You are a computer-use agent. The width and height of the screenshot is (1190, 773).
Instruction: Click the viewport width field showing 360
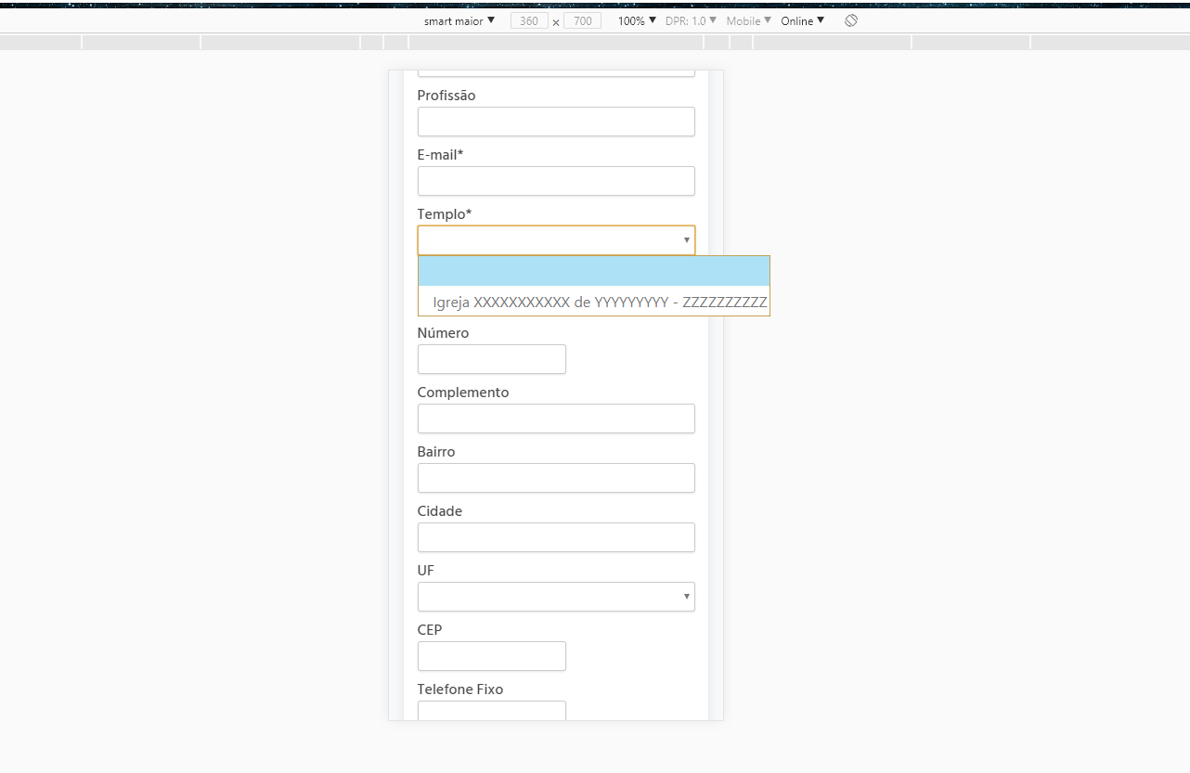click(529, 20)
